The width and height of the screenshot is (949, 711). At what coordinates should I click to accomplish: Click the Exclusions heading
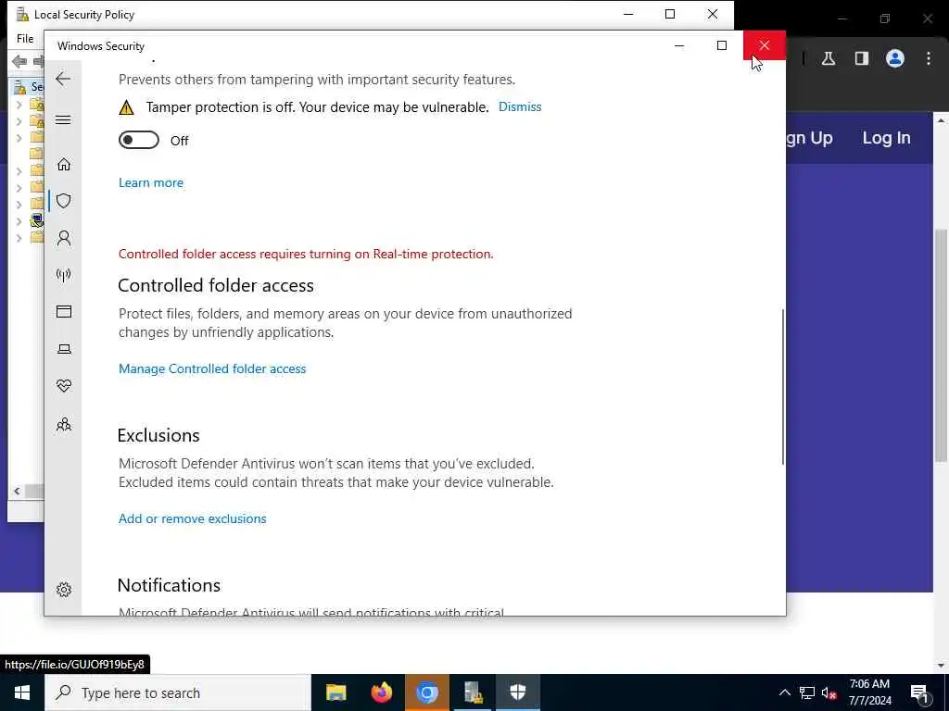[x=158, y=435]
